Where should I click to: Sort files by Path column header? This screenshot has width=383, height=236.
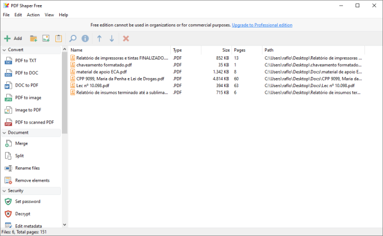pyautogui.click(x=313, y=50)
